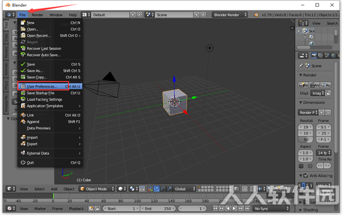Choose User Preferences from File menu
342x215 pixels.
click(50, 86)
